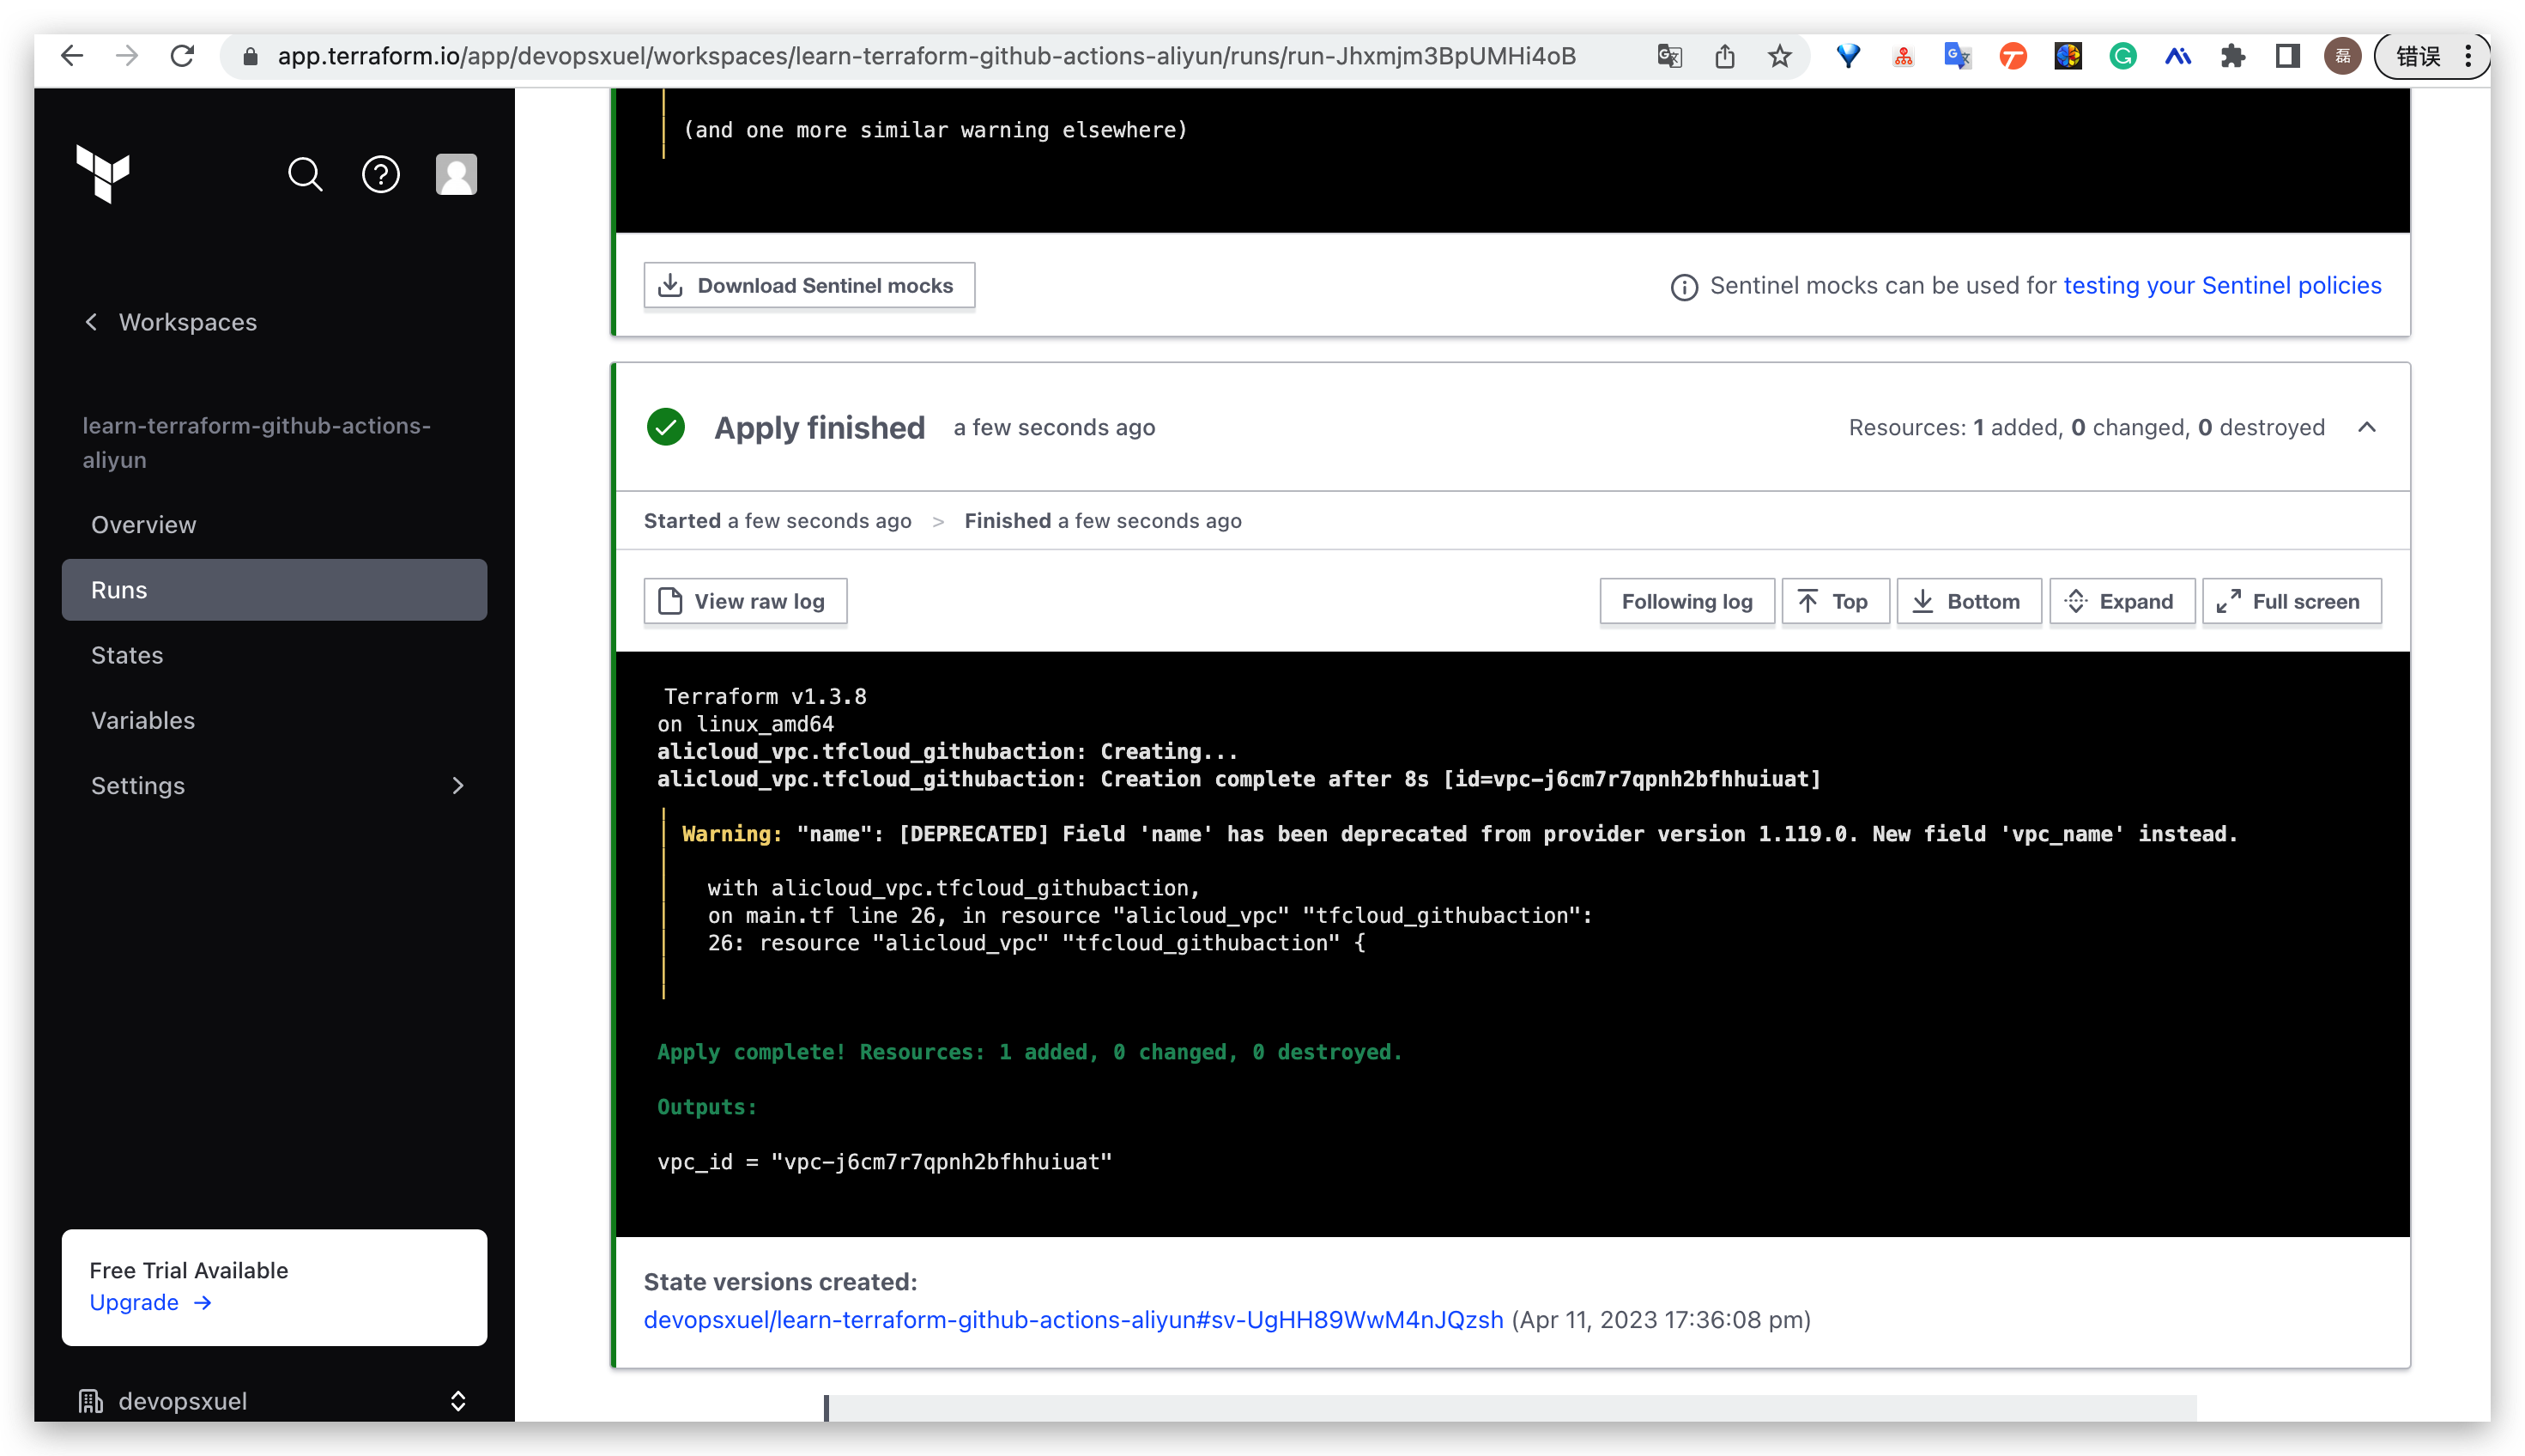Open the Variables section

143,720
